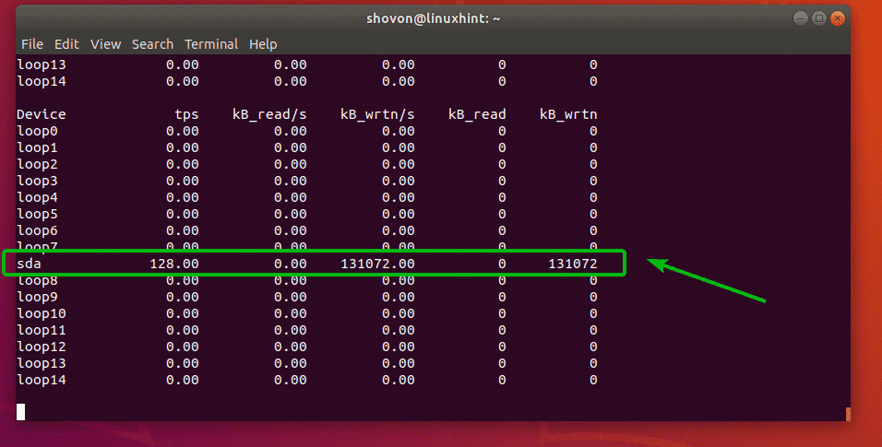Click the title bar text shovon@linuxhint

(433, 18)
